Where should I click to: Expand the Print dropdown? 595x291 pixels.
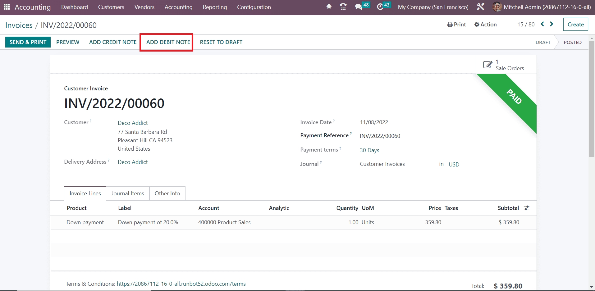[456, 25]
